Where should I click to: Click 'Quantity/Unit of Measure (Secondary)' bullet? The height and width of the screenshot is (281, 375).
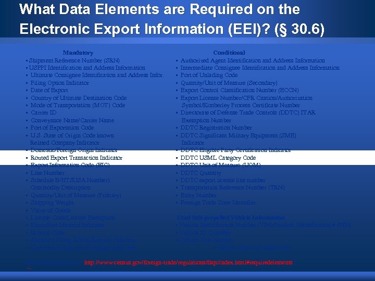coord(229,83)
